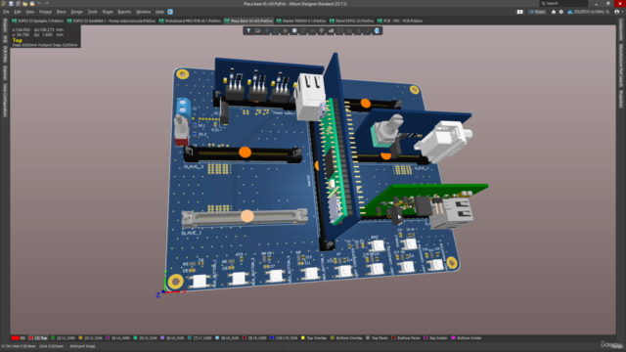Click the blue icon after Help menu
Viewport: 626px width, 352px height.
(170, 12)
